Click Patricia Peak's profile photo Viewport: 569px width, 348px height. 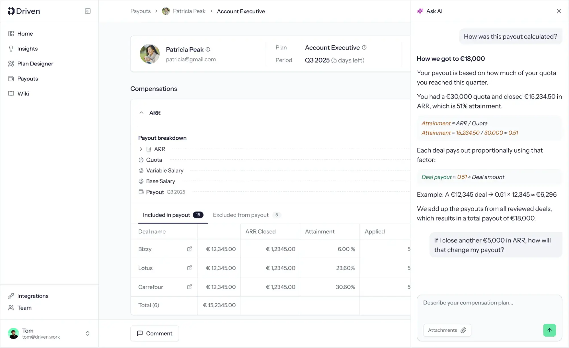[150, 54]
